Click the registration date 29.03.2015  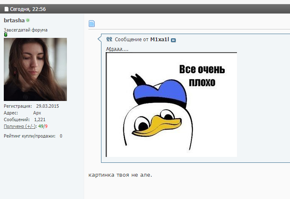pos(48,106)
